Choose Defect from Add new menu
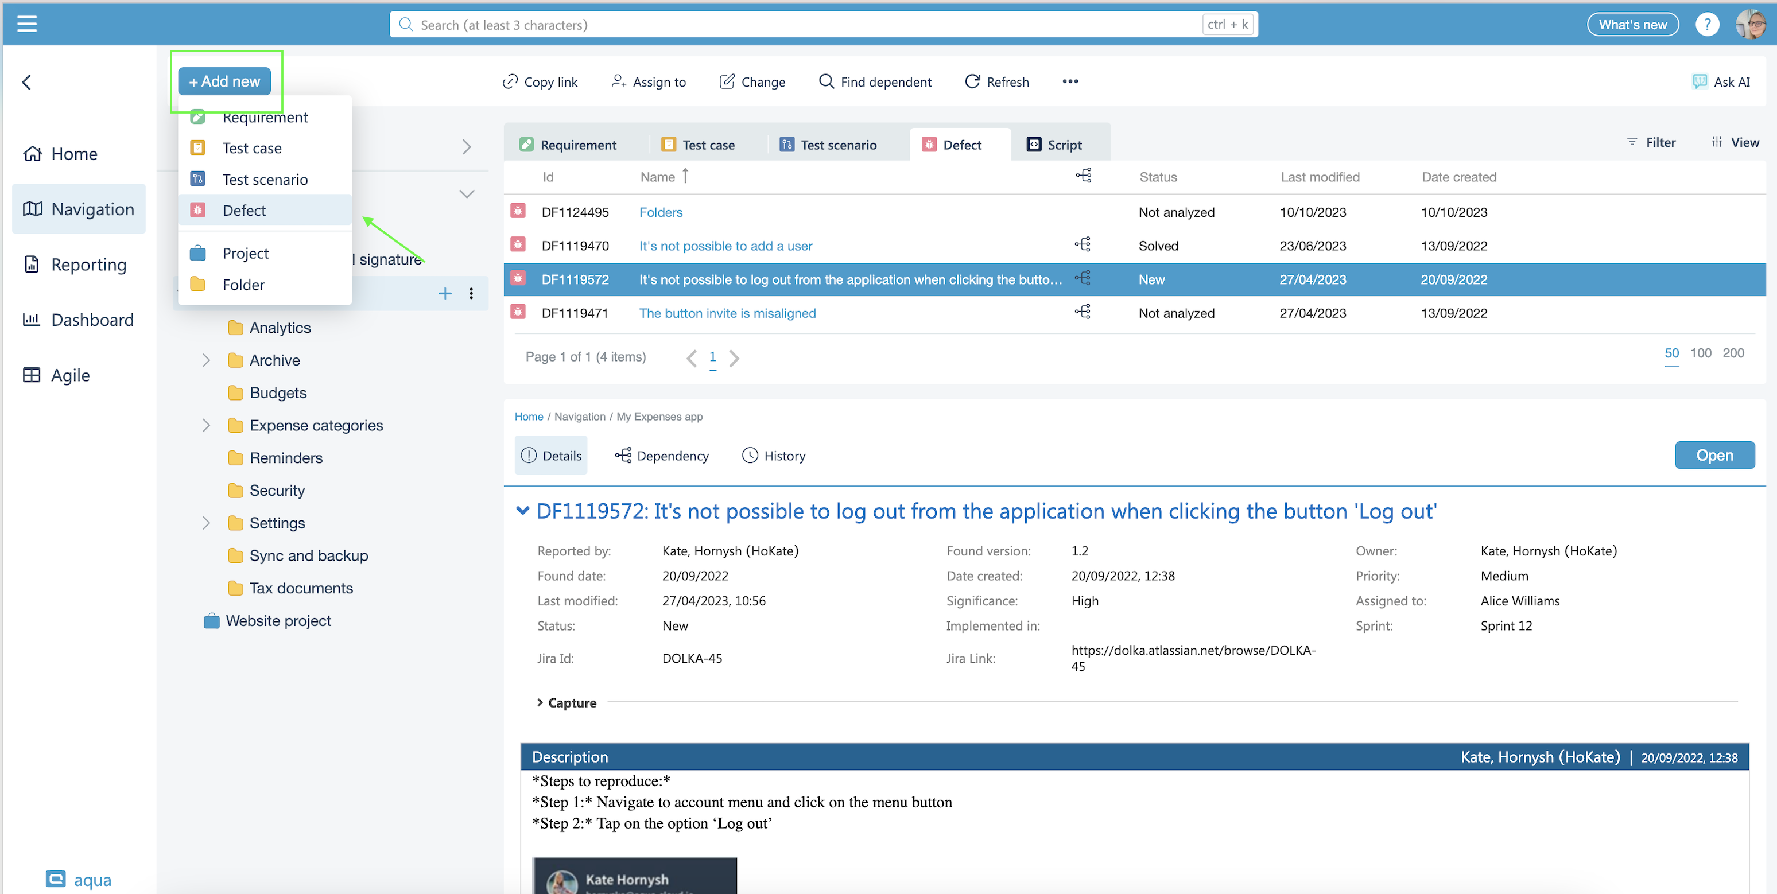The width and height of the screenshot is (1777, 894). pos(243,211)
